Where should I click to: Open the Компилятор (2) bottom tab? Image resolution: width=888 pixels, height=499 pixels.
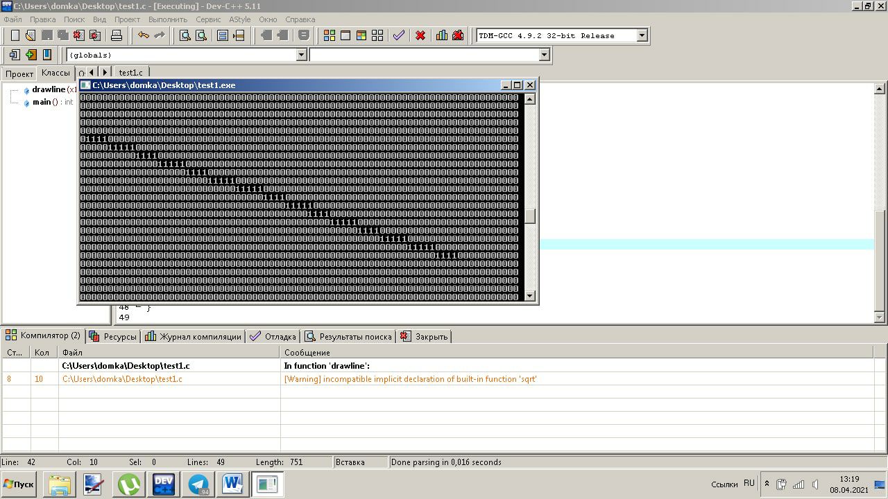click(x=43, y=335)
